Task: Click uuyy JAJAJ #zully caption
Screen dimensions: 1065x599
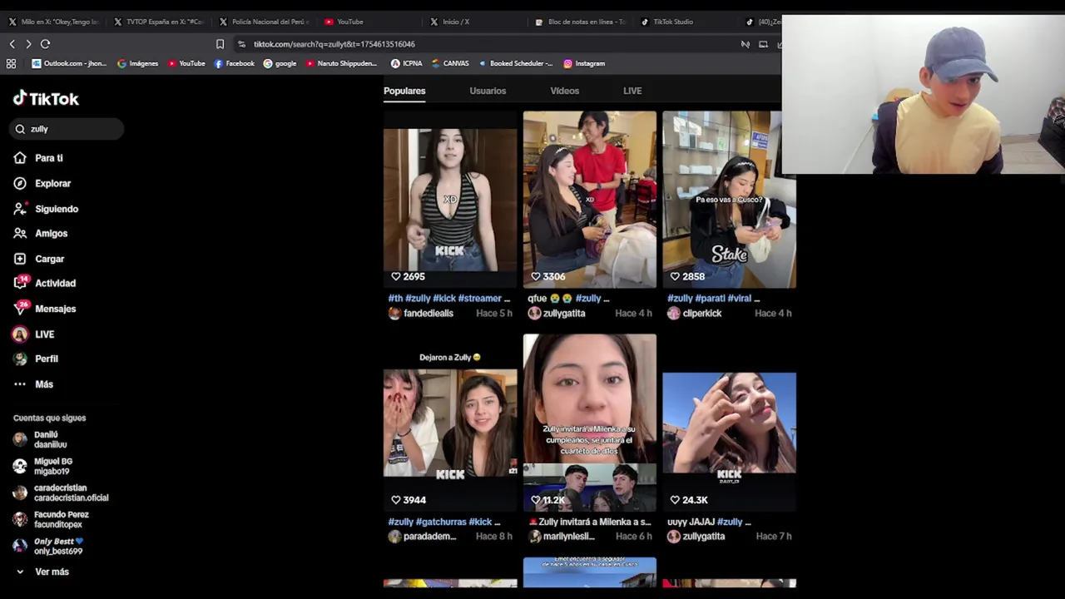Action: pos(709,522)
